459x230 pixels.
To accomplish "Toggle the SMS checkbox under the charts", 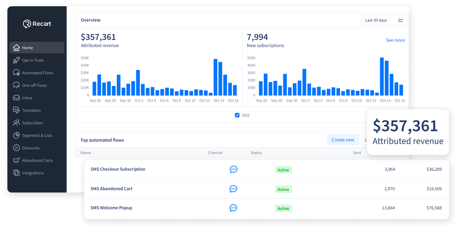I will click(237, 115).
